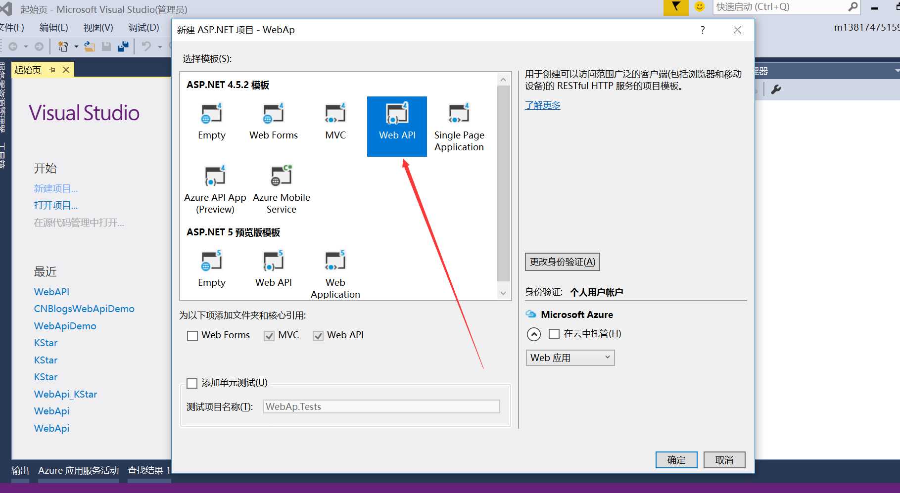Click the help question mark in dialog
The width and height of the screenshot is (900, 493).
tap(703, 30)
